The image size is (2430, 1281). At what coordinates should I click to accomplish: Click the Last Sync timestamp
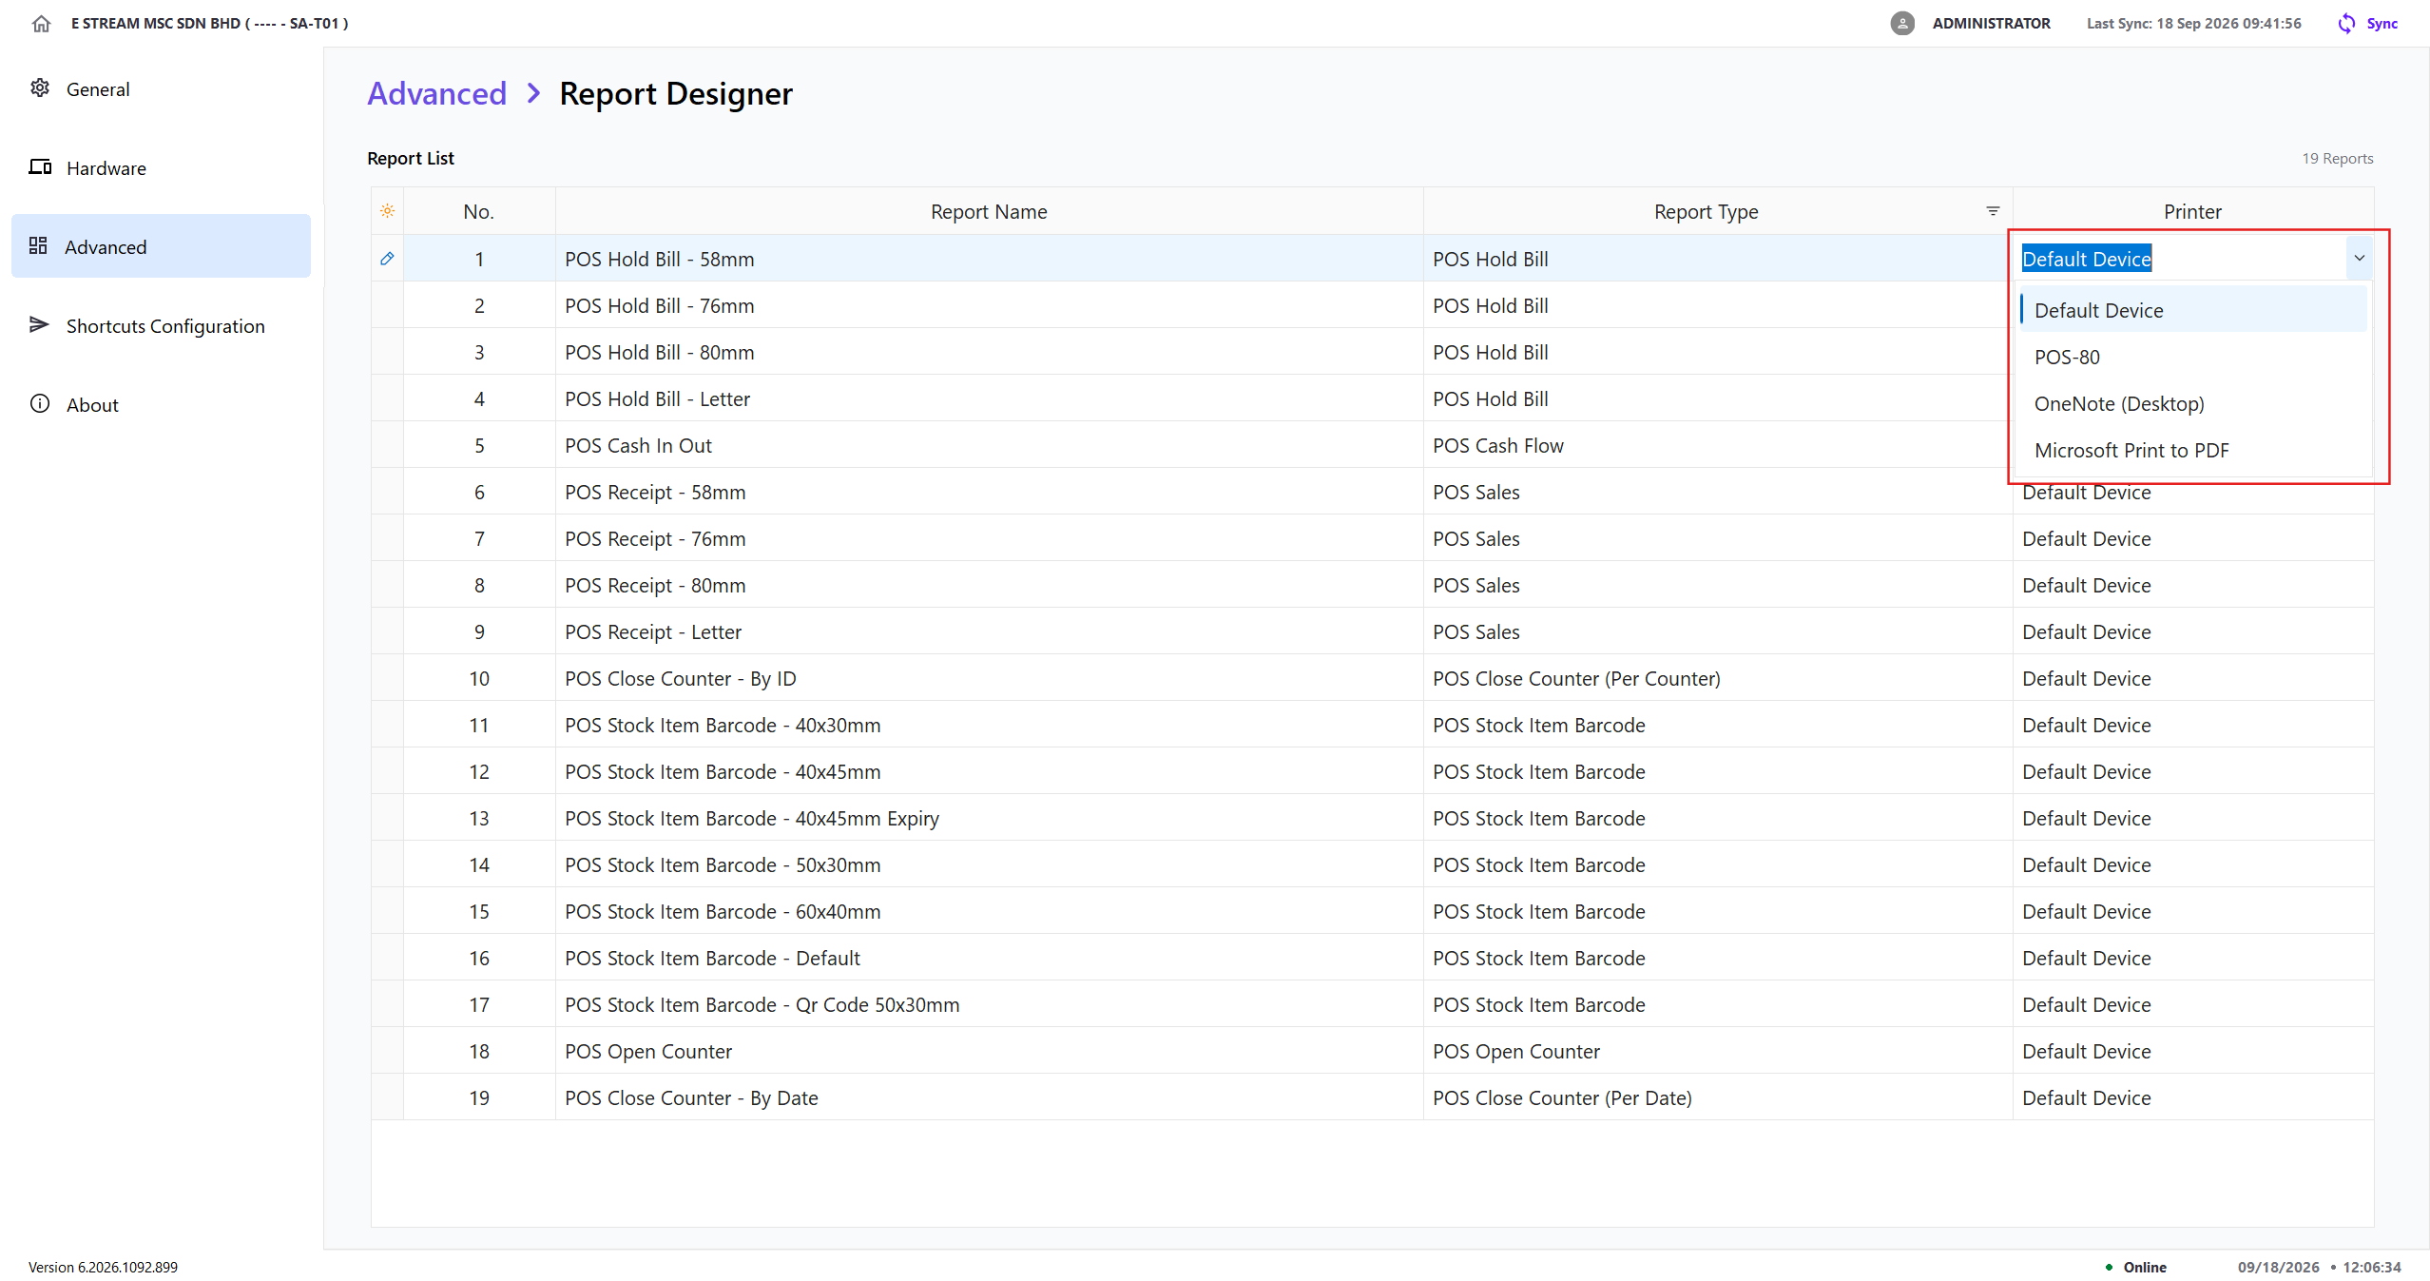(2193, 24)
